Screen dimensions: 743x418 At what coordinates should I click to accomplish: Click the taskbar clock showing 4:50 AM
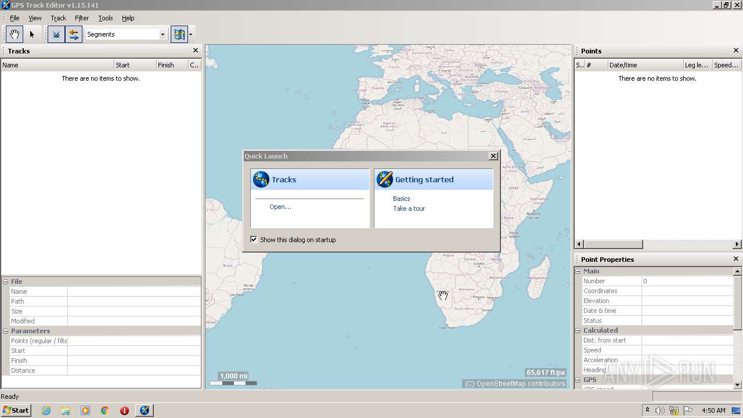(x=713, y=410)
